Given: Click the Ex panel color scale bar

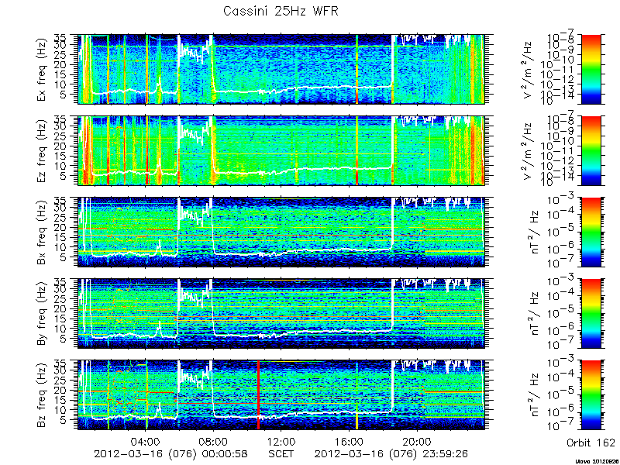Looking at the screenshot, I should point(591,69).
